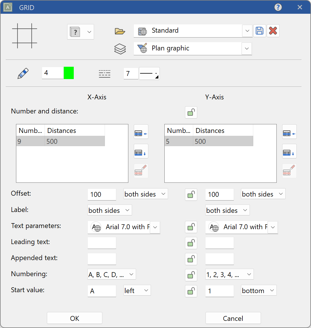
Task: Click the layer stack icon beside Plan graphic
Action: 120,49
